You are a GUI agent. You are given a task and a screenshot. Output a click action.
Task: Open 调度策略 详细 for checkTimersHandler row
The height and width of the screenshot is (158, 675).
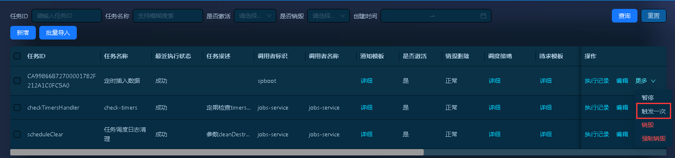coord(495,107)
